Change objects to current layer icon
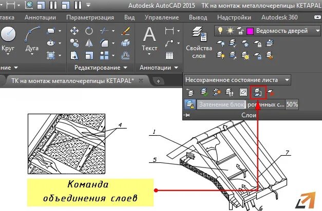Viewport: 322px width, 211px height. click(x=204, y=92)
